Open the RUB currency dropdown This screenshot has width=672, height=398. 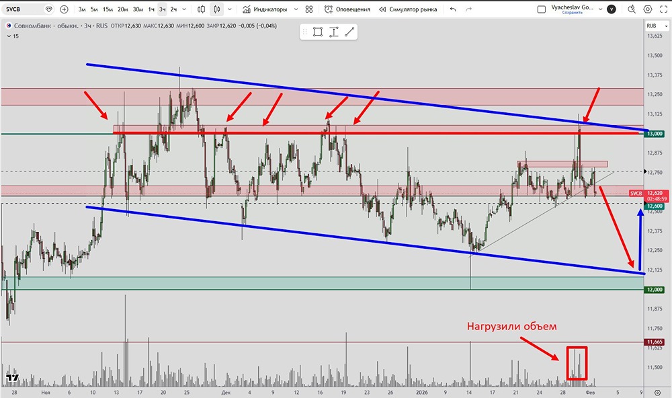[657, 26]
